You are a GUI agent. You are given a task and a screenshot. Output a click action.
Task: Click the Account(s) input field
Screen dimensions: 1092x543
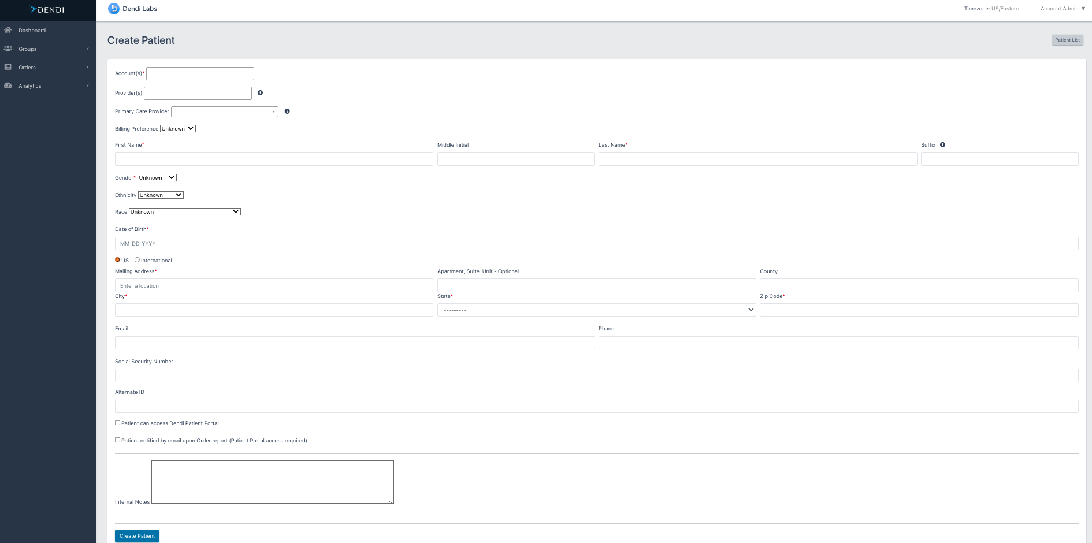[x=200, y=73]
